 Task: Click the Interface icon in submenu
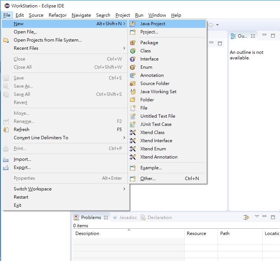[133, 59]
